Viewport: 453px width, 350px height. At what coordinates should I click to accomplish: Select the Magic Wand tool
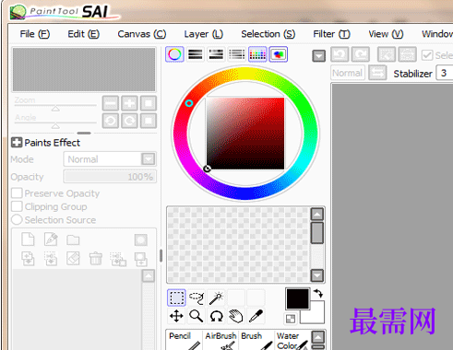coord(216,297)
